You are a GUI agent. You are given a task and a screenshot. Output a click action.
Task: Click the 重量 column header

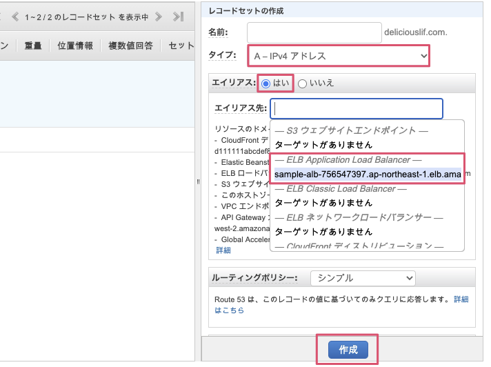[x=33, y=46]
